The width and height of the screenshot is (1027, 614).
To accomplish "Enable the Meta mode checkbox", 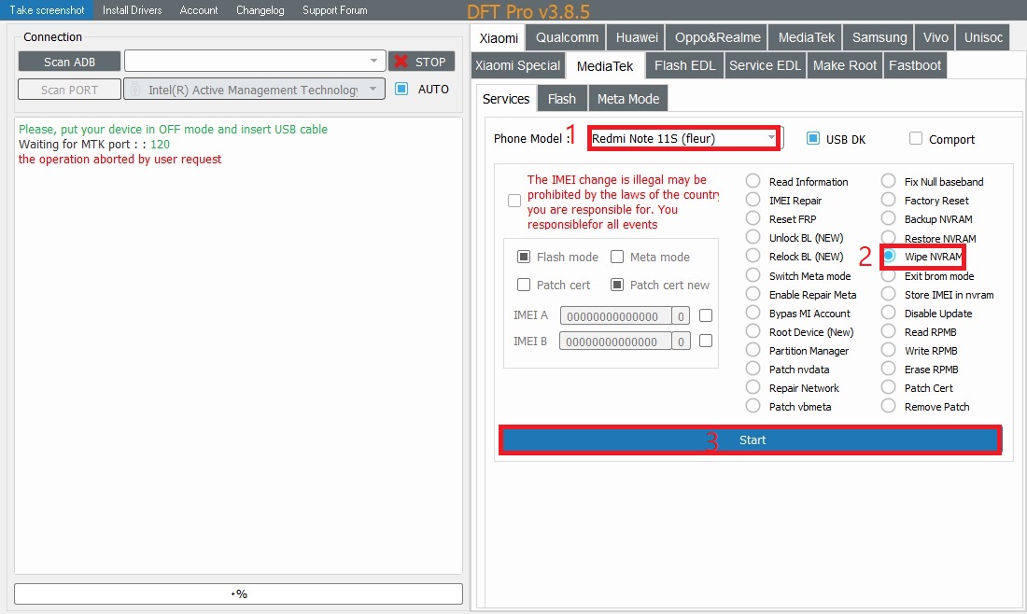I will pos(617,257).
